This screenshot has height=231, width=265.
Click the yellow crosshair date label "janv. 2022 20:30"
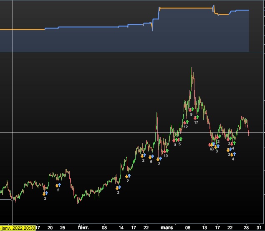point(18,228)
